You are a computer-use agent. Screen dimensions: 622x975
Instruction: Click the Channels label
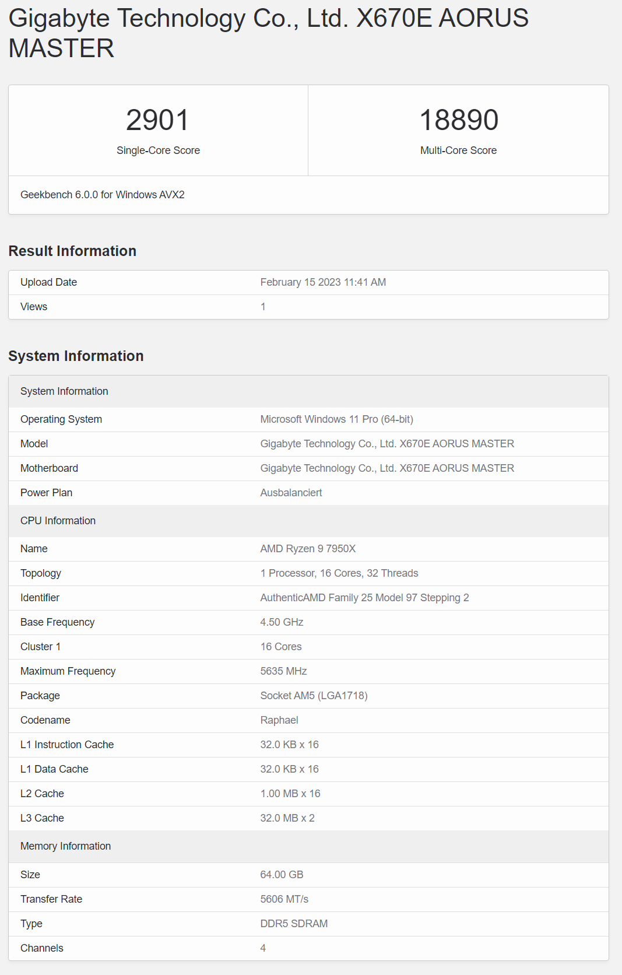tap(42, 948)
